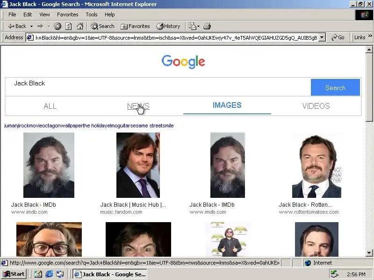This screenshot has height=280, width=374.
Task: Click the Go button beside address bar
Action: [338, 37]
